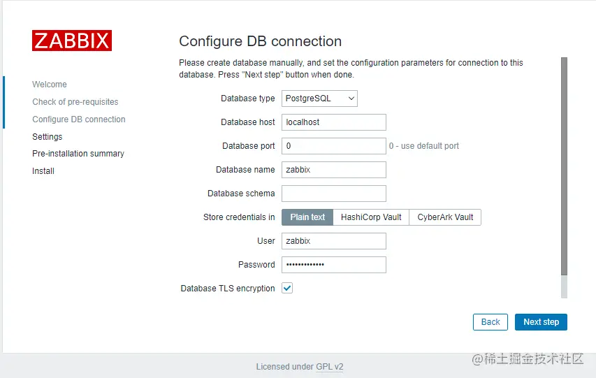This screenshot has height=378, width=596.
Task: Open the Database type dropdown
Action: pyautogui.click(x=319, y=99)
